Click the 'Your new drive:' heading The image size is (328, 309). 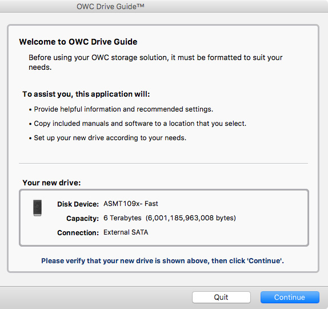[x=51, y=183]
